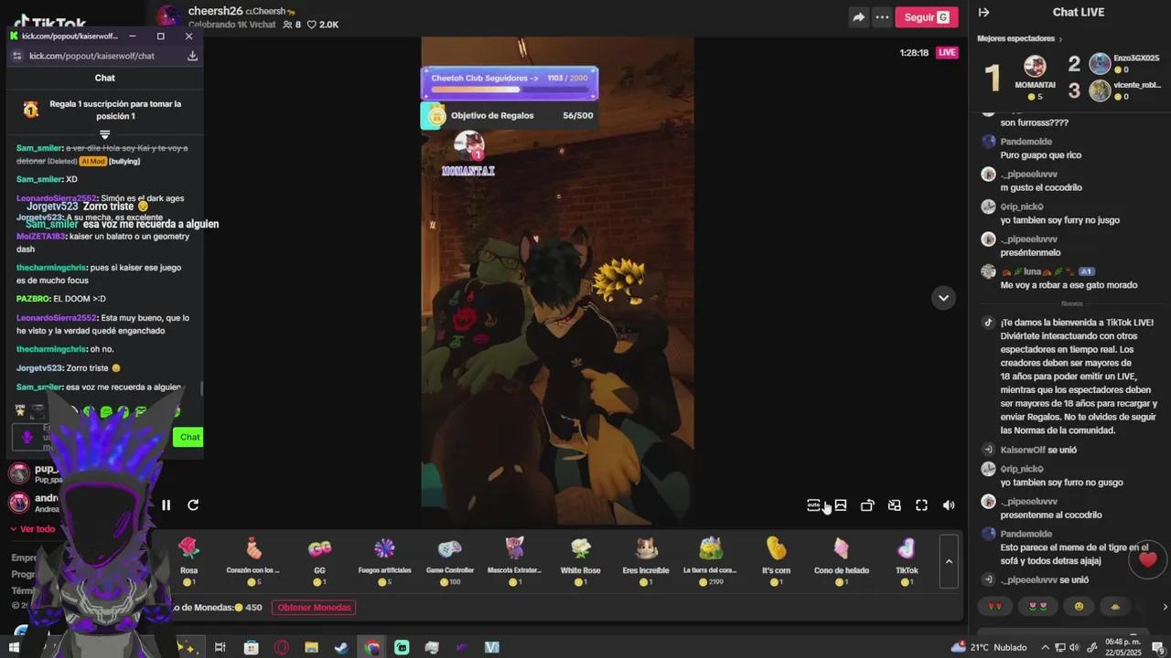The image size is (1171, 658).
Task: Mute the stream volume speaker icon
Action: click(x=949, y=505)
